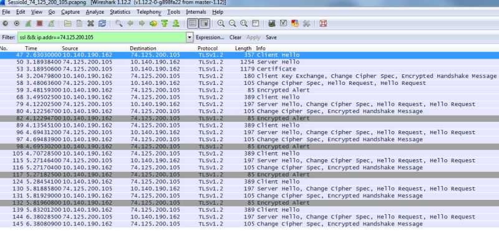This screenshot has width=499, height=231.
Task: Open capture options icon
Action: point(17,24)
